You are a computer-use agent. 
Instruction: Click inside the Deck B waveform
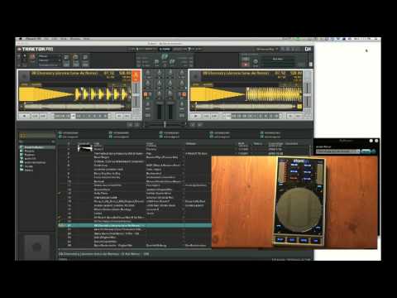pos(246,94)
